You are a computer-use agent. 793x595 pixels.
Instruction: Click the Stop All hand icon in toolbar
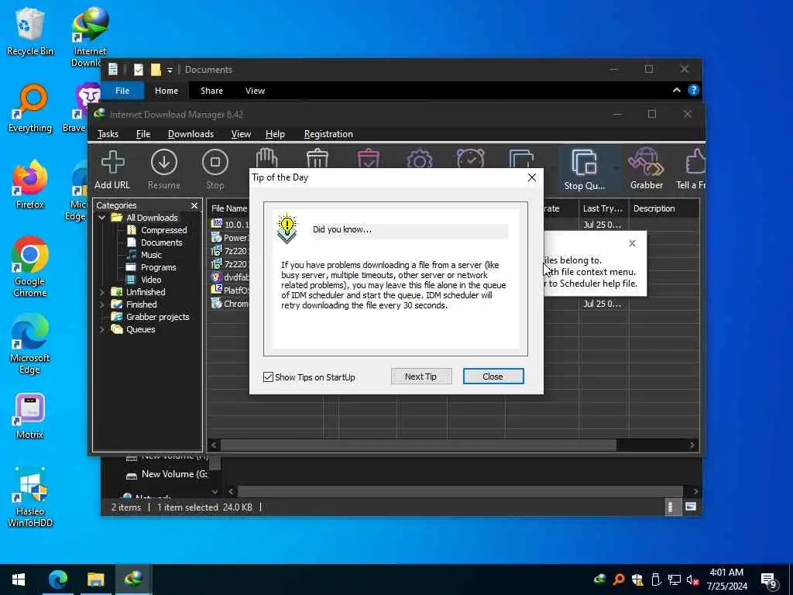click(x=266, y=158)
